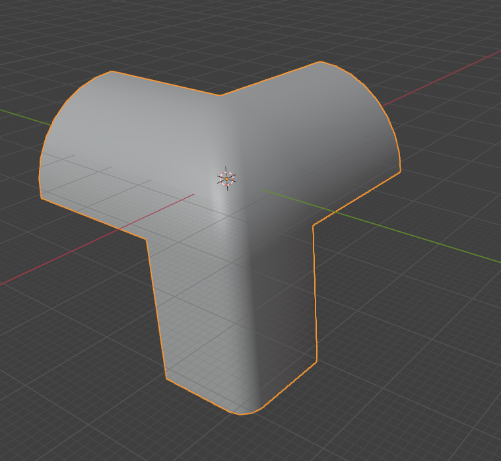Click the left arm's bottom-left outline corner

tap(41, 197)
